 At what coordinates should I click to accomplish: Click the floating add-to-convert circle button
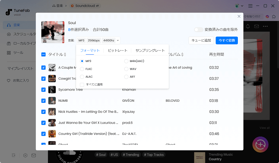pos(260,145)
